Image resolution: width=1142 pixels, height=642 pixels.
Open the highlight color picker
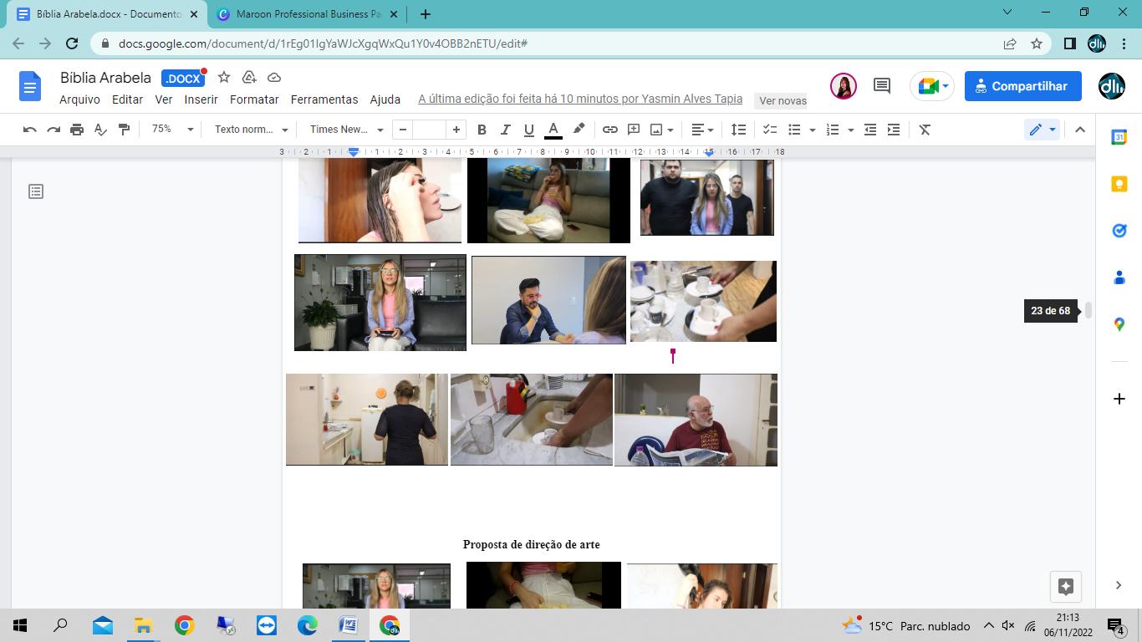(x=578, y=130)
